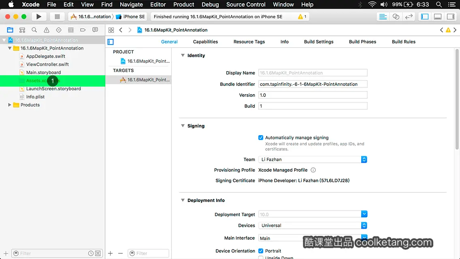460x259 pixels.
Task: Run the project with the Play button
Action: 39,17
